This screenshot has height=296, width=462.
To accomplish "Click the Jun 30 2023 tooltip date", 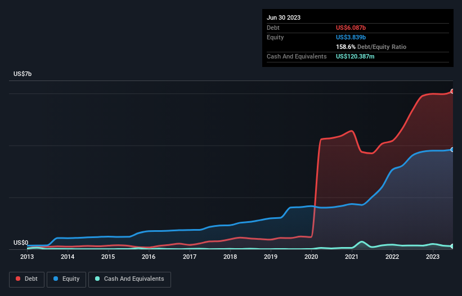I will point(284,17).
